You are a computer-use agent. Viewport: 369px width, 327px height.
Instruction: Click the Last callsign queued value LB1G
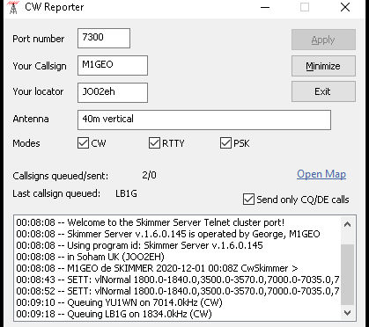click(x=126, y=193)
